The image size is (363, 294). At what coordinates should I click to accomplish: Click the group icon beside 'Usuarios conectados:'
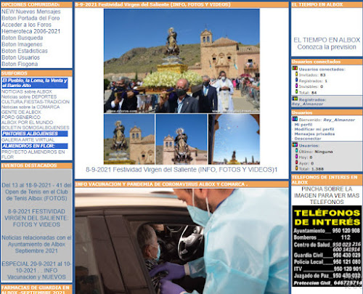click(295, 68)
